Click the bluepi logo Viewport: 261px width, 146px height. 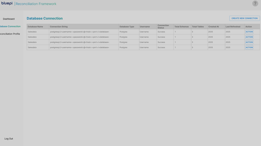pos(7,3)
